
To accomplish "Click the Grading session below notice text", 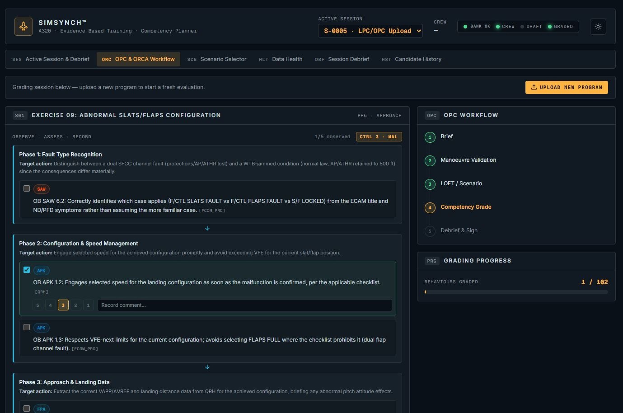I will pyautogui.click(x=108, y=87).
